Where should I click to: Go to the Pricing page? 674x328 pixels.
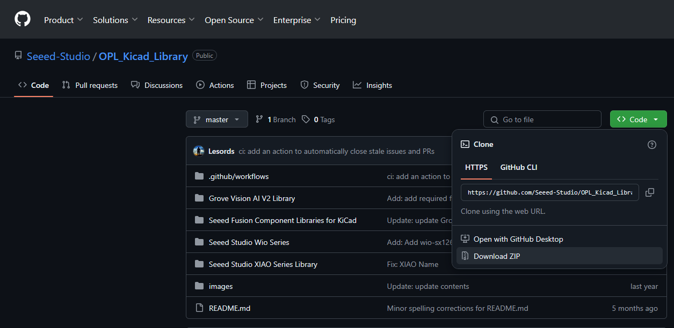[343, 20]
